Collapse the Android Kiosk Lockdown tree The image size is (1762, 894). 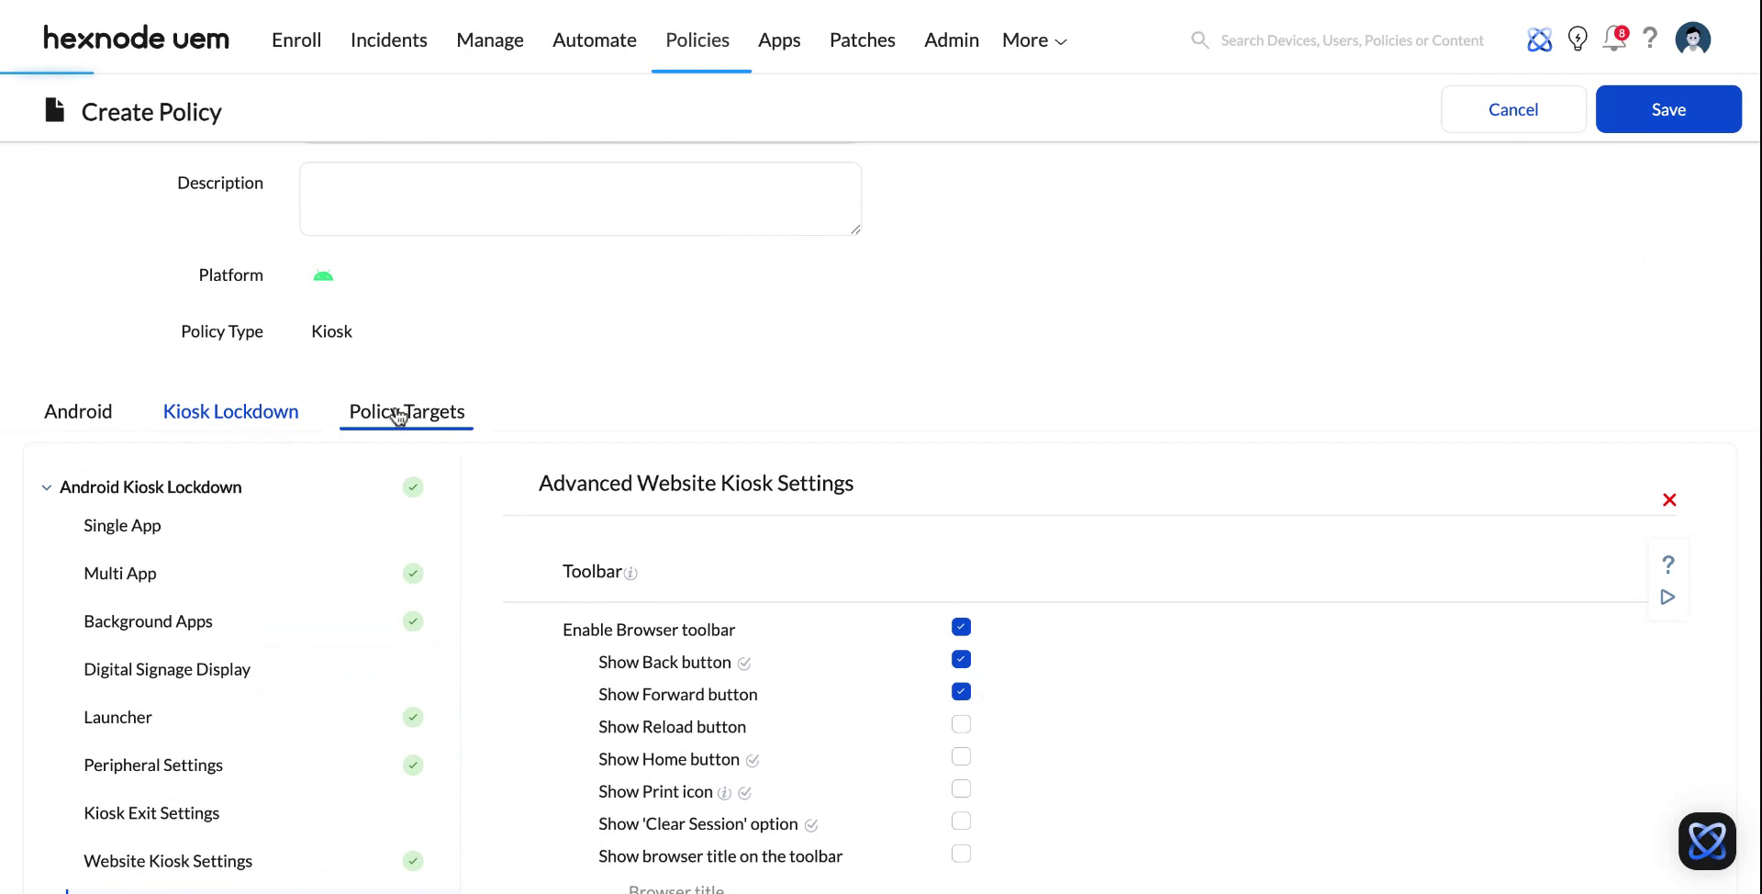coord(46,486)
